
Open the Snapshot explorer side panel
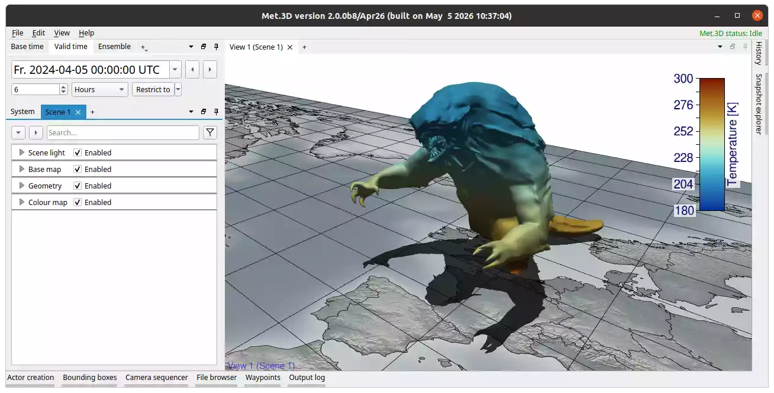[759, 103]
